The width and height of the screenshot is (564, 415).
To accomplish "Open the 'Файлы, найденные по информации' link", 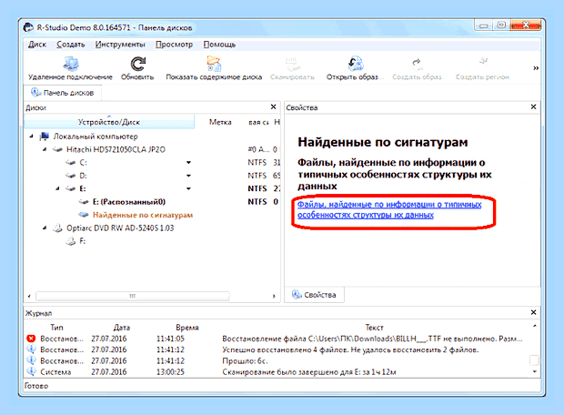I will [x=389, y=209].
